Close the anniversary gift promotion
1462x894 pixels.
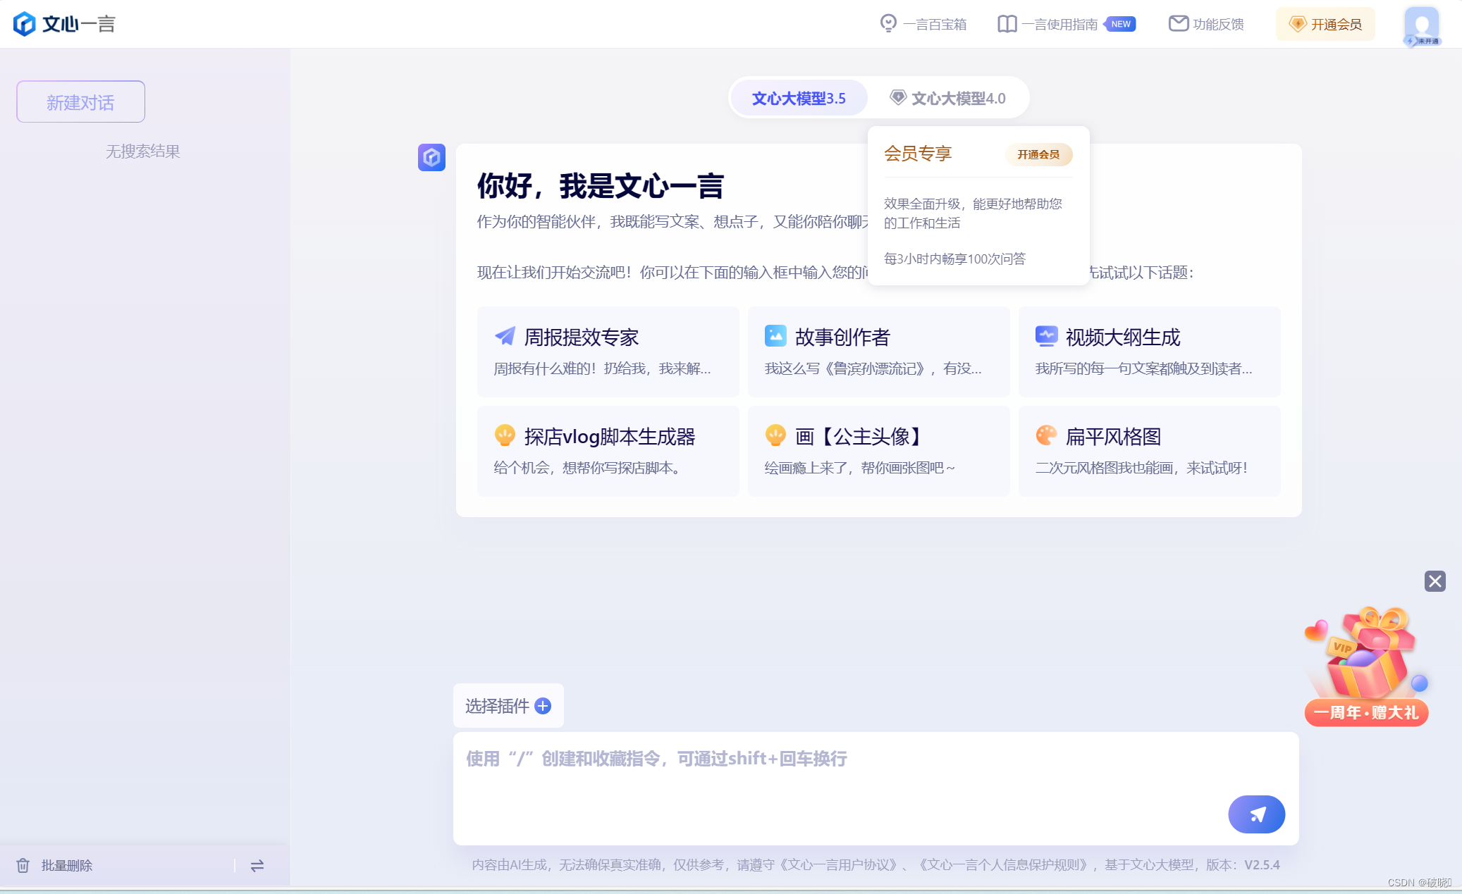[x=1435, y=581]
